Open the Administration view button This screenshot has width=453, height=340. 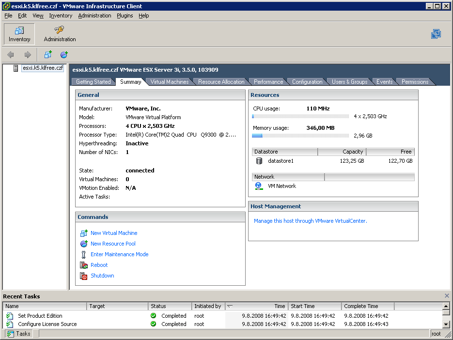pyautogui.click(x=60, y=34)
